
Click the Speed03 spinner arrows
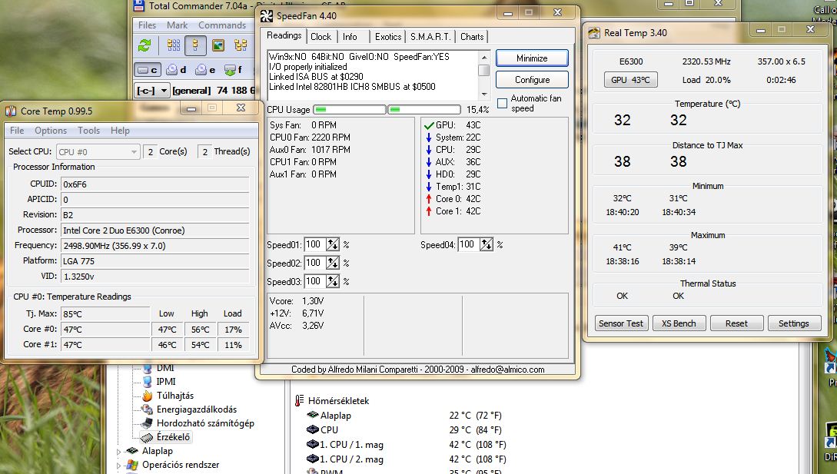(333, 281)
